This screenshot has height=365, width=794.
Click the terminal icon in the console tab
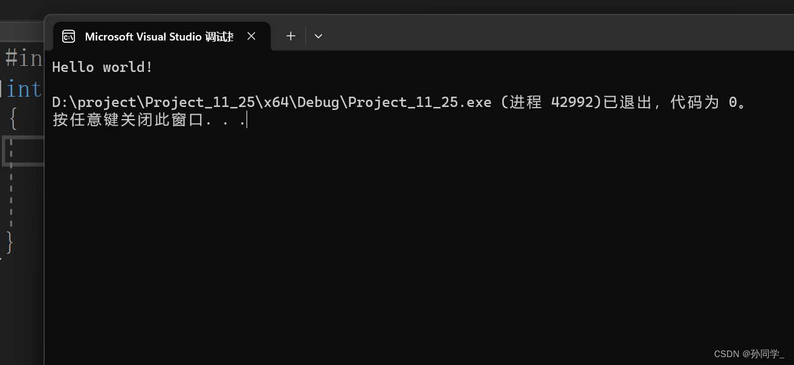69,37
